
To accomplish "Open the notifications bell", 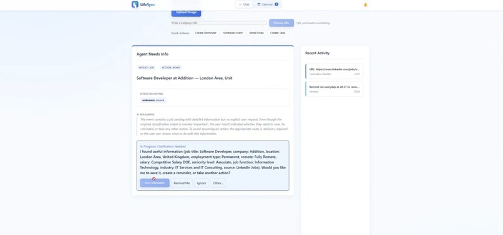I will click(x=366, y=4).
